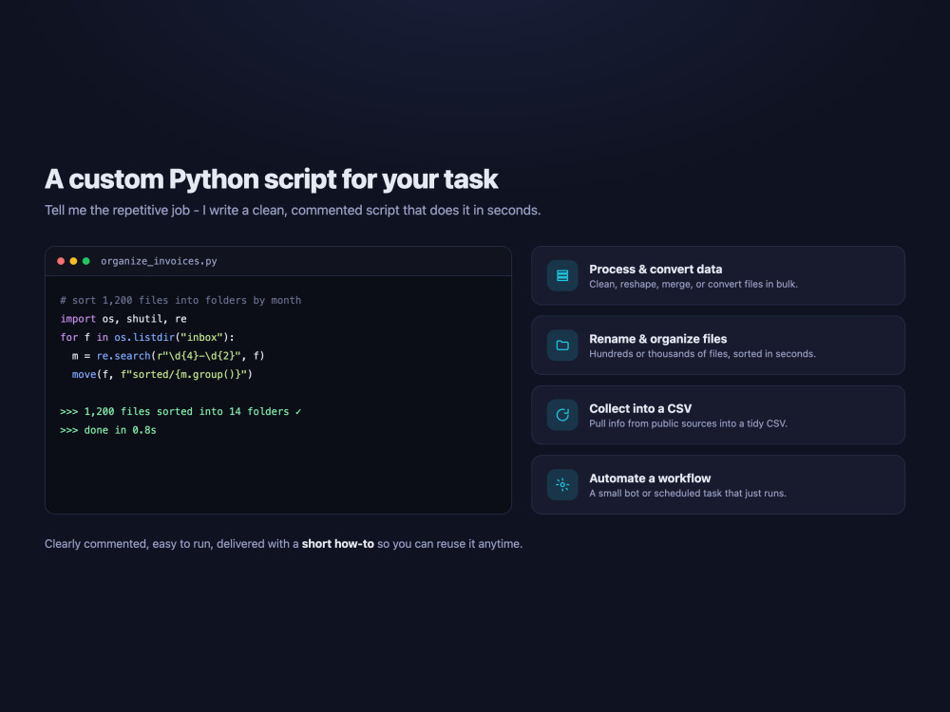Click the folder icon for Rename & organize files

tap(562, 346)
